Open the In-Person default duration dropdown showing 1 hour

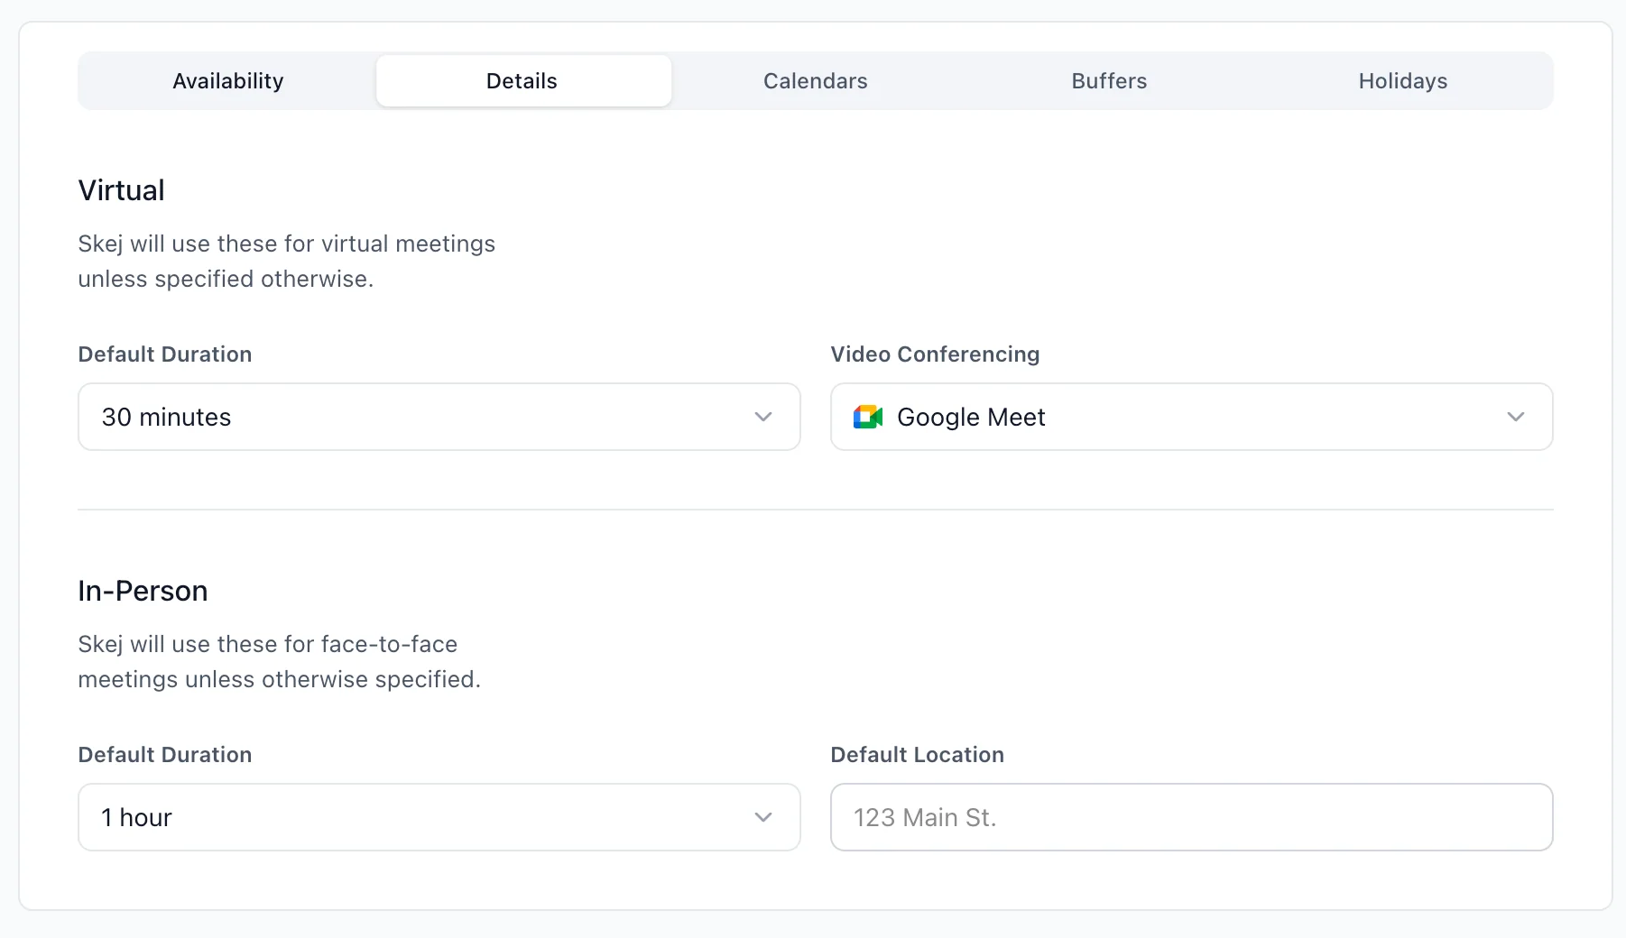point(439,817)
